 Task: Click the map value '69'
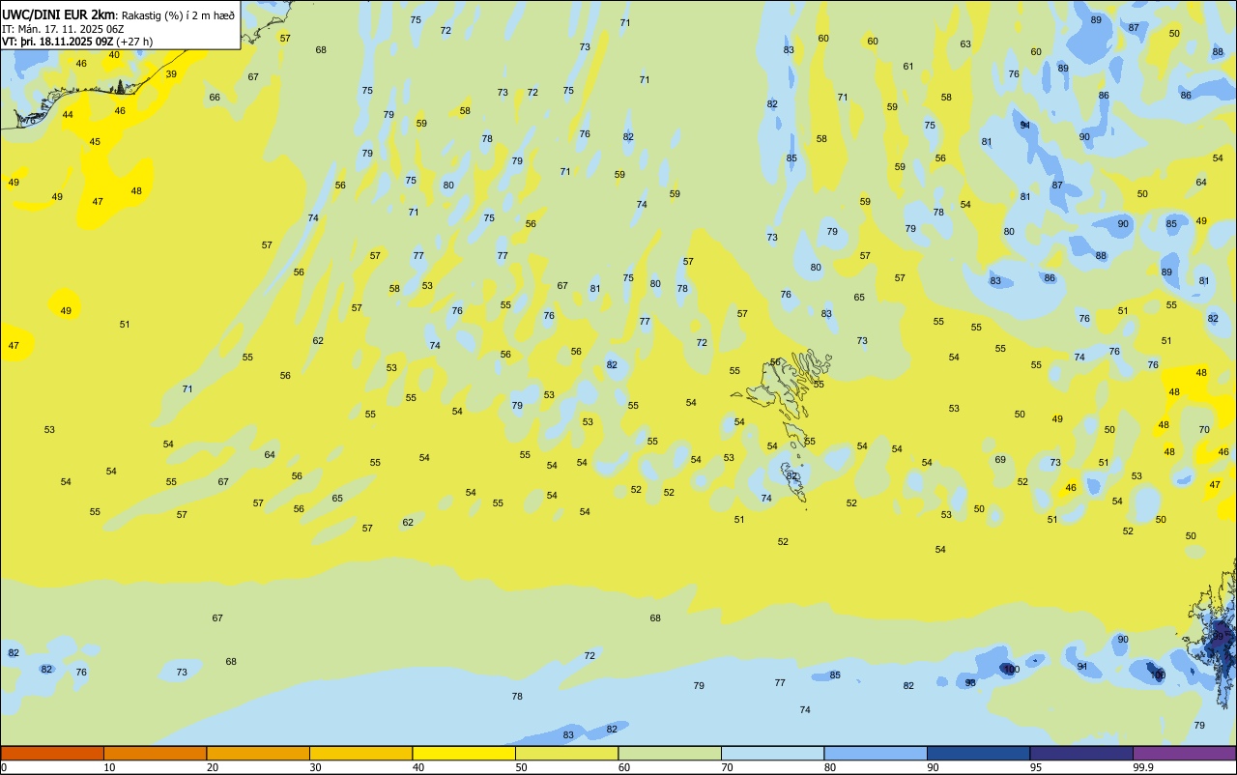point(1000,460)
